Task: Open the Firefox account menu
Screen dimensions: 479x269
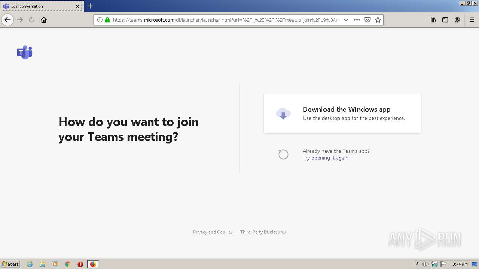Action: pyautogui.click(x=457, y=20)
